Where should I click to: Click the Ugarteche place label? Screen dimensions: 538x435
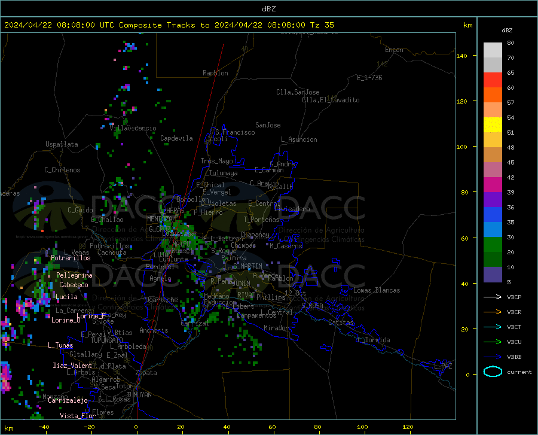point(161,300)
